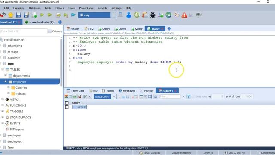Image resolution: width=275 pixels, height=155 pixels.
Task: Click the blue plus to add connection tab
Action: pyautogui.click(x=60, y=22)
